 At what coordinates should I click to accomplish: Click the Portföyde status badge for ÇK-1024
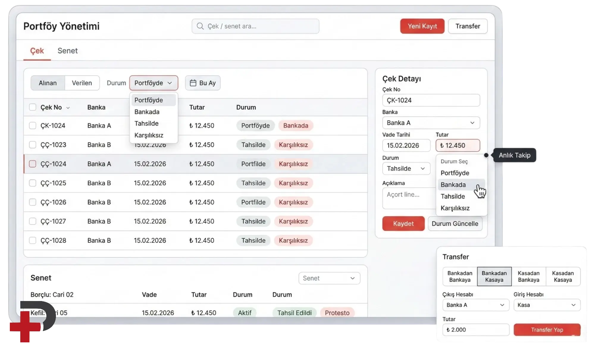pos(255,126)
